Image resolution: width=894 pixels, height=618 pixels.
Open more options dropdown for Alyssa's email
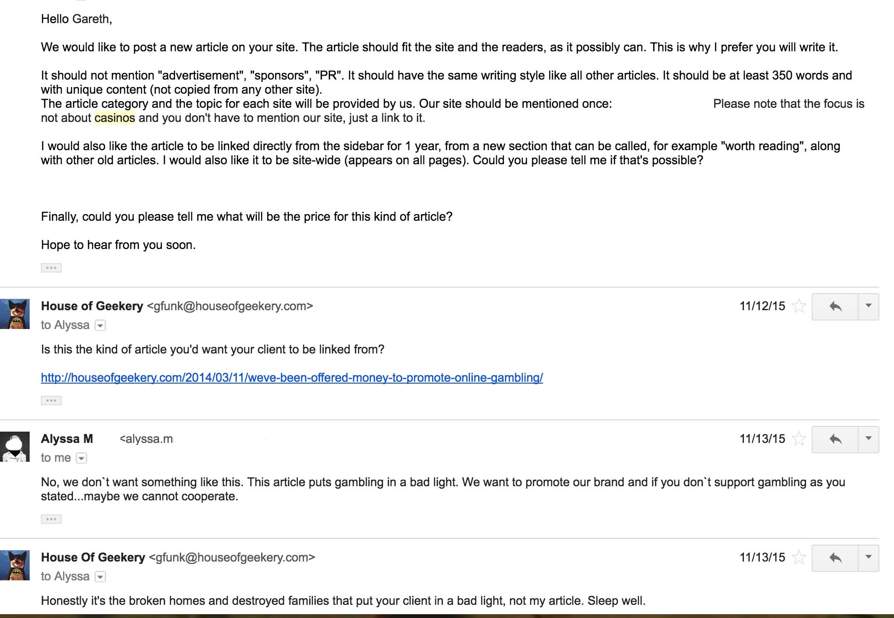pyautogui.click(x=869, y=439)
